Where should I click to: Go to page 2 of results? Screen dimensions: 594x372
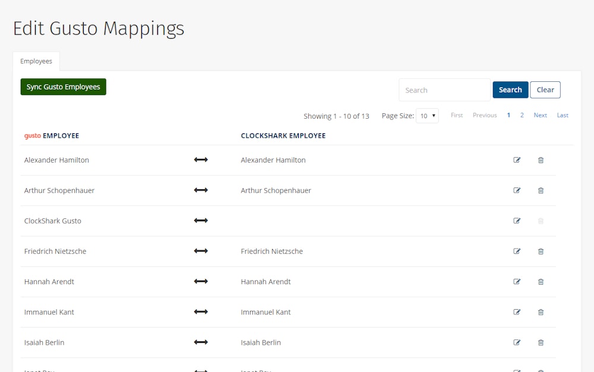click(522, 115)
